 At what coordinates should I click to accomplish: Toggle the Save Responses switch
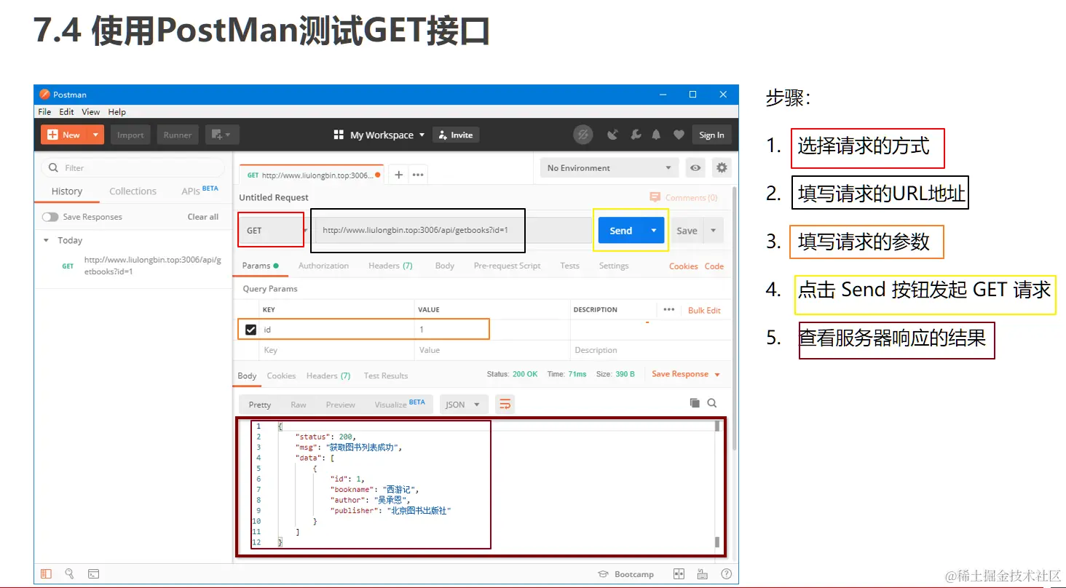(x=50, y=217)
